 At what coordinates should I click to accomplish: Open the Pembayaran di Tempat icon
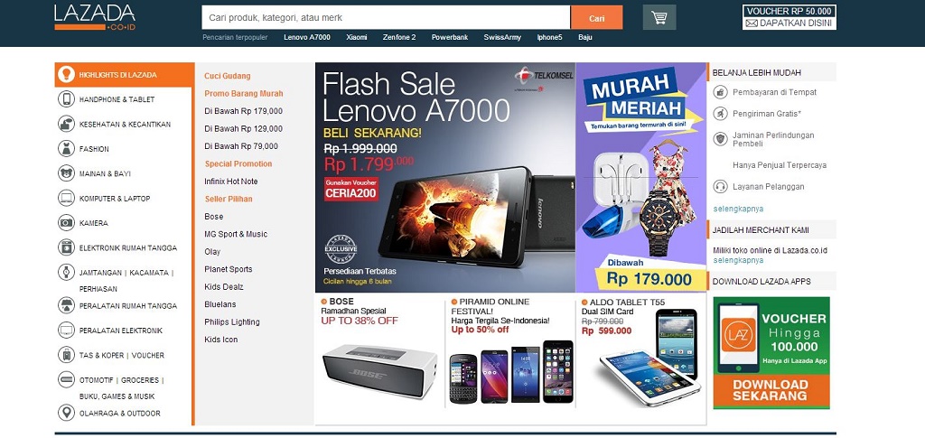(720, 92)
